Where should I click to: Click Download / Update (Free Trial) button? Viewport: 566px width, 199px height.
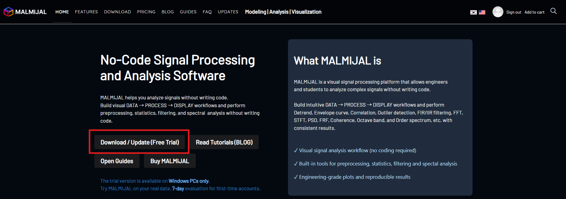point(140,142)
